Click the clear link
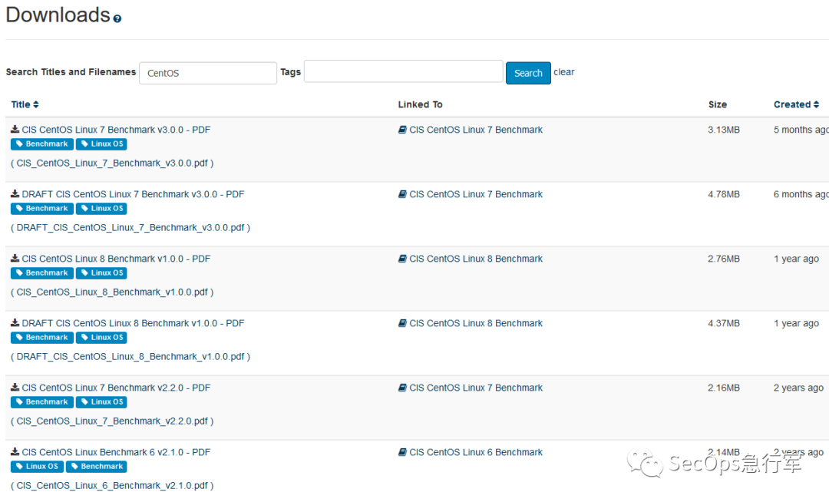The image size is (829, 502). click(563, 72)
